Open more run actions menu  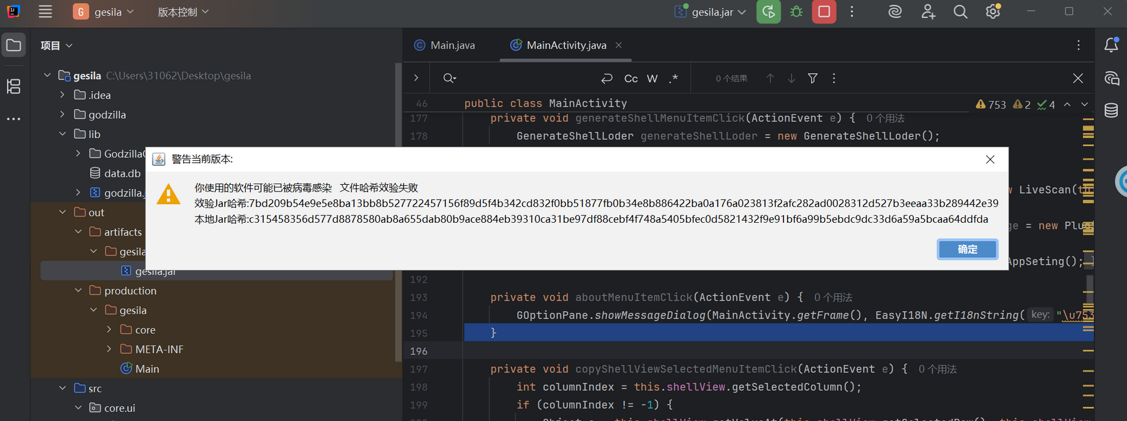coord(852,12)
